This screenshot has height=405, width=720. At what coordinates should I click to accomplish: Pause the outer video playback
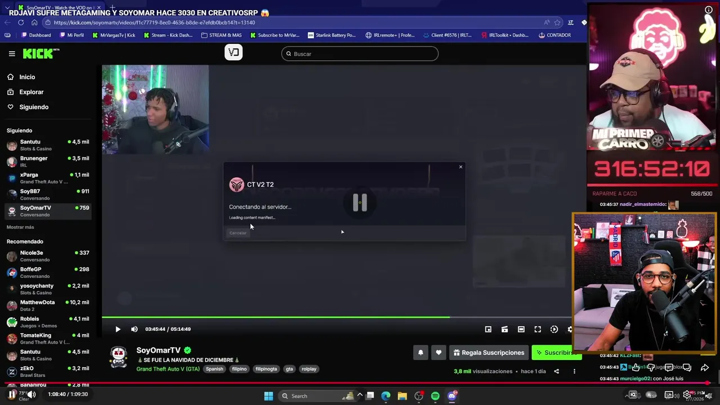coord(12,394)
